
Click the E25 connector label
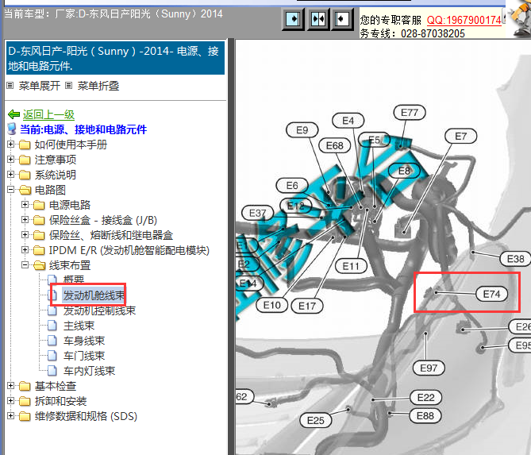click(316, 420)
